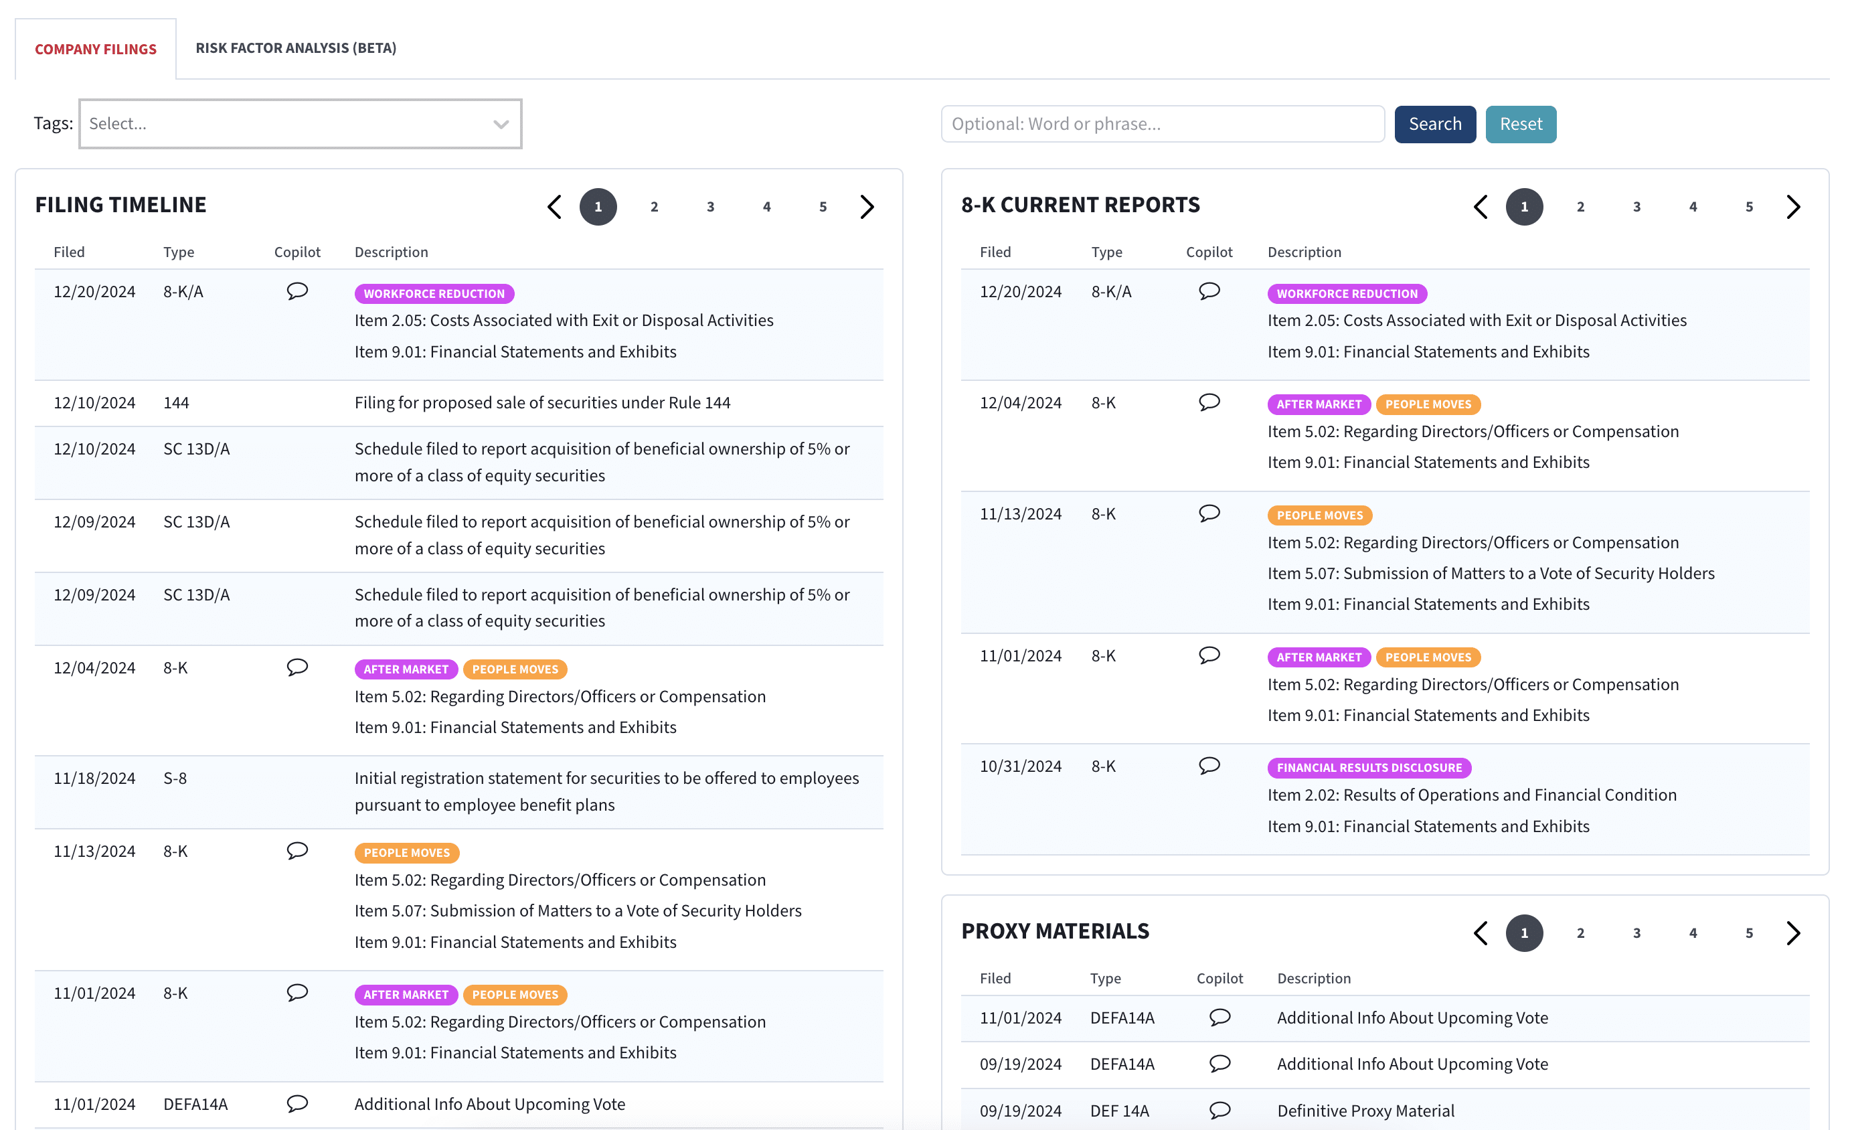
Task: Go to next page of Filing Timeline
Action: pos(867,206)
